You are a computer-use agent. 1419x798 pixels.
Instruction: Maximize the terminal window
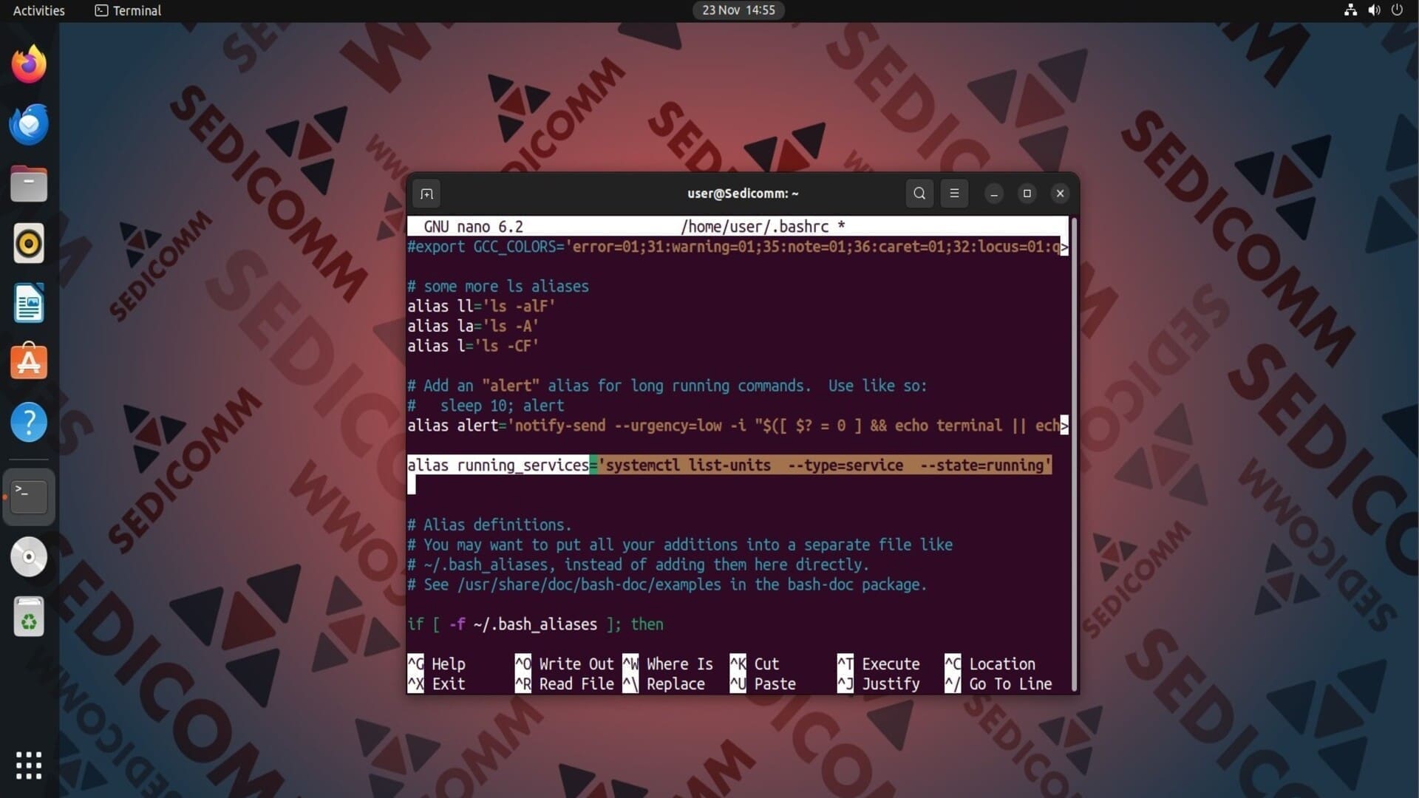1027,194
